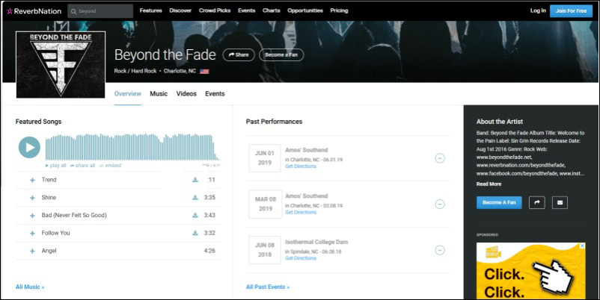
Task: Click the blue Become A Fan sidebar button
Action: [499, 203]
